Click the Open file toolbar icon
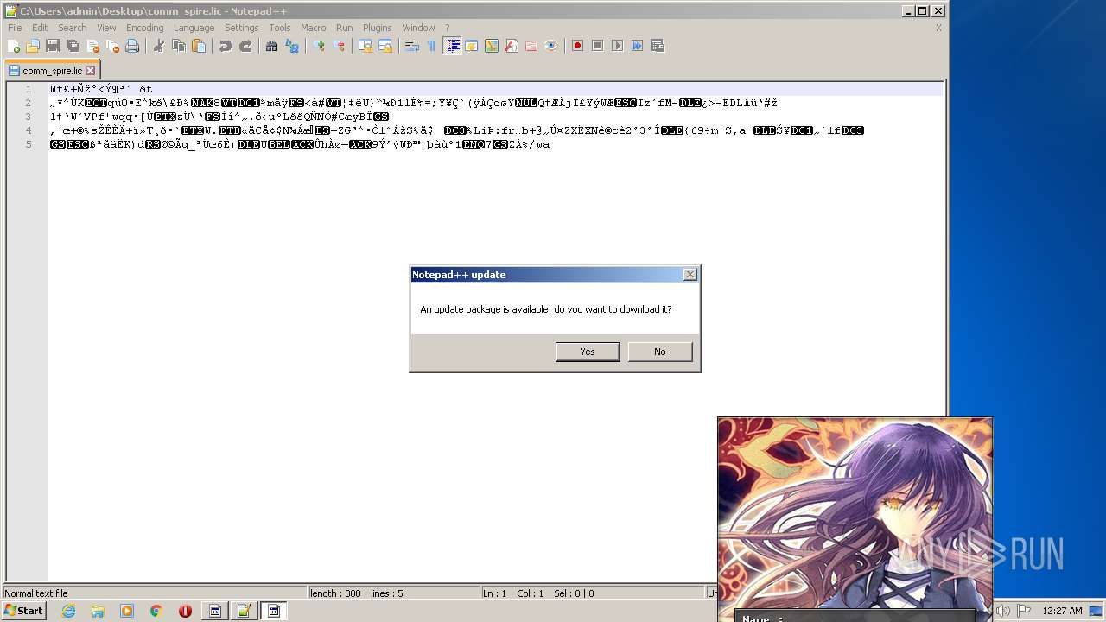Image resolution: width=1106 pixels, height=622 pixels. tap(33, 46)
